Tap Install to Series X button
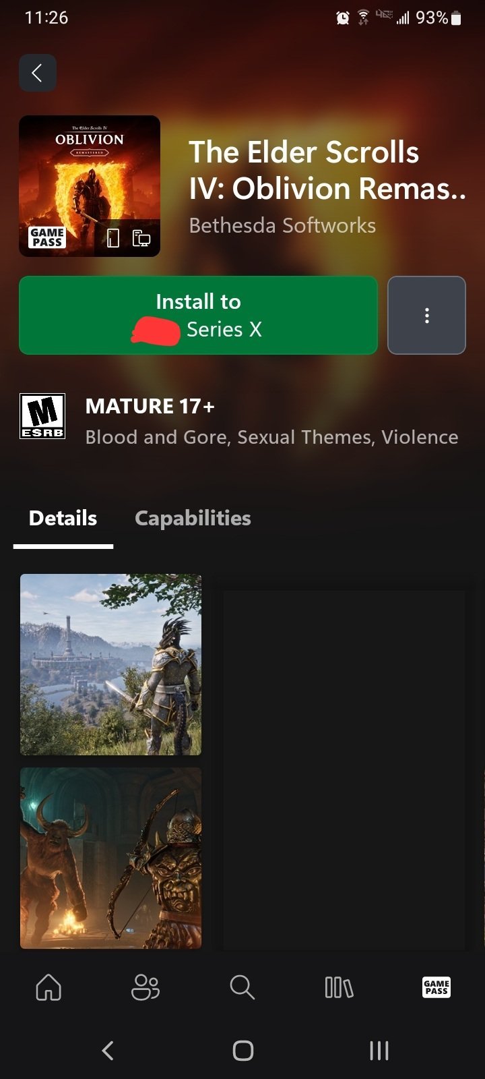The width and height of the screenshot is (485, 1079). 198,315
